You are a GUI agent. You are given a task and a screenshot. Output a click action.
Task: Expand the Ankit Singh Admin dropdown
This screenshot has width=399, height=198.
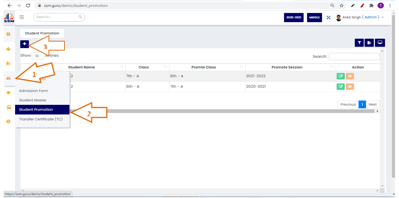360,17
